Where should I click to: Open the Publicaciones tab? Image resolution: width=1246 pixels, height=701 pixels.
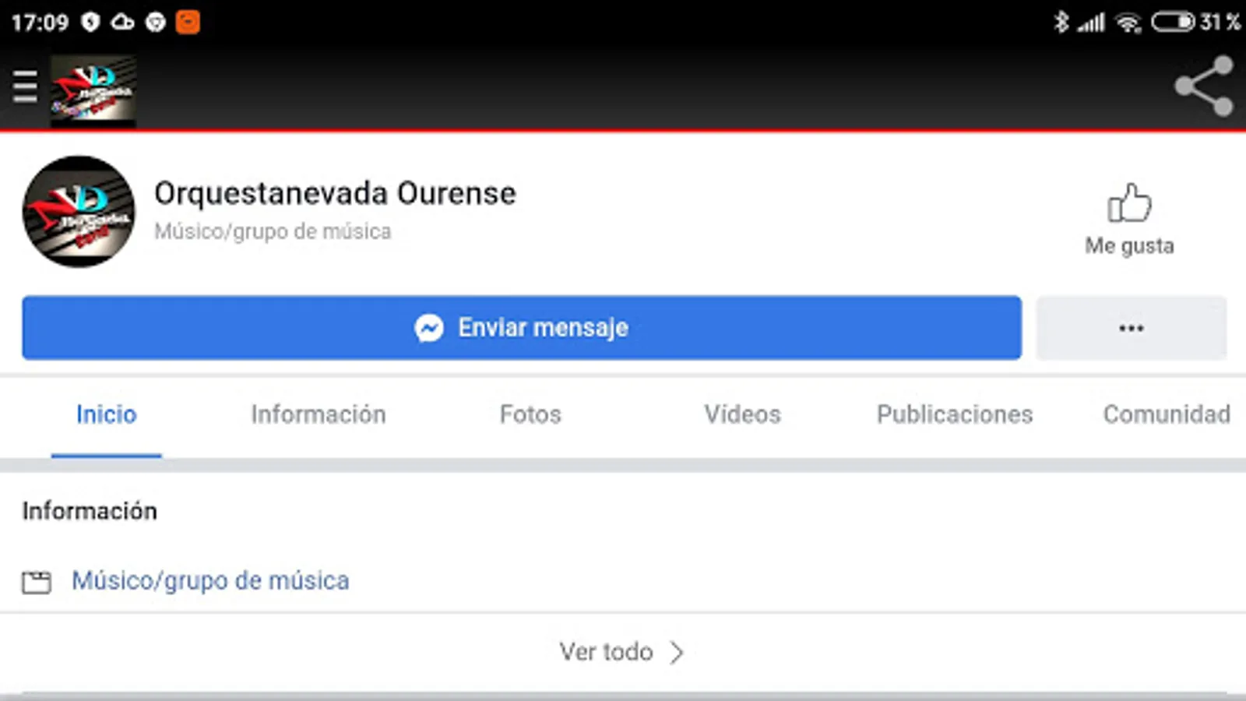pyautogui.click(x=955, y=415)
